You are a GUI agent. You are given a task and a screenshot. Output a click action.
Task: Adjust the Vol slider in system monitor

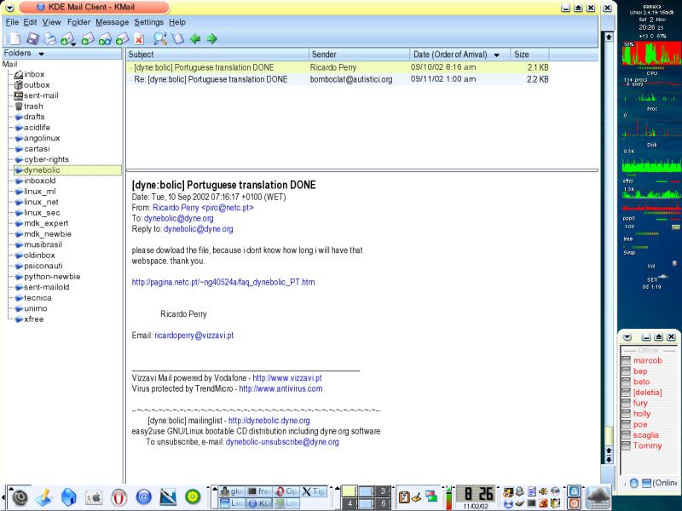coord(674,263)
